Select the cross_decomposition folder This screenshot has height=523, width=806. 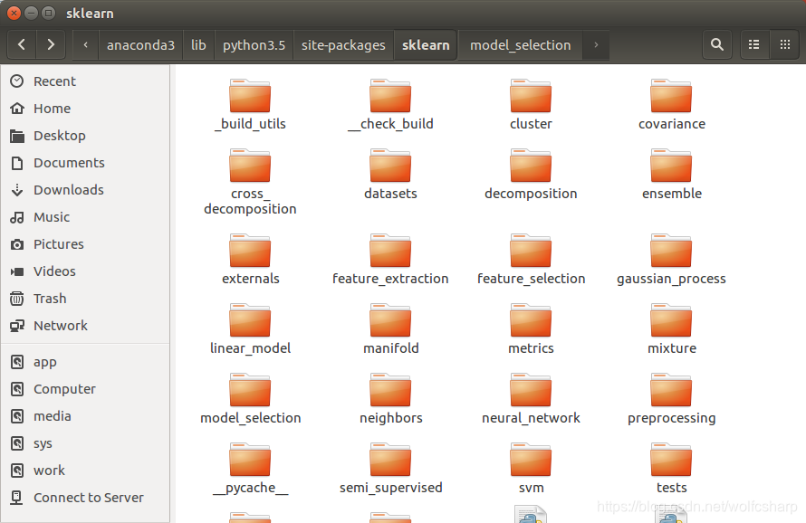click(250, 182)
